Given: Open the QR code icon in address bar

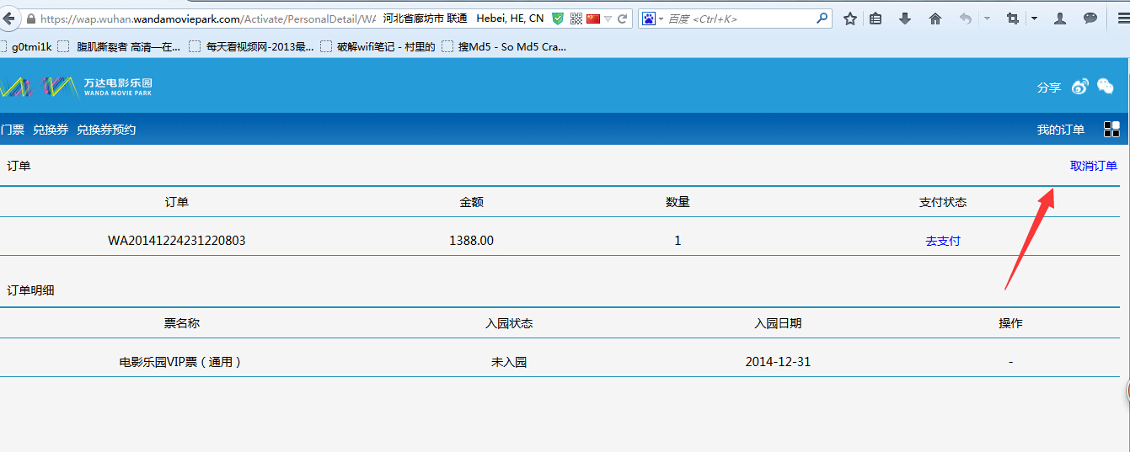Looking at the screenshot, I should [576, 19].
